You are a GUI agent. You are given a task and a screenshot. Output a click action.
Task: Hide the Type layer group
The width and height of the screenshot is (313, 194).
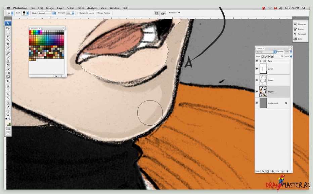pyautogui.click(x=257, y=61)
